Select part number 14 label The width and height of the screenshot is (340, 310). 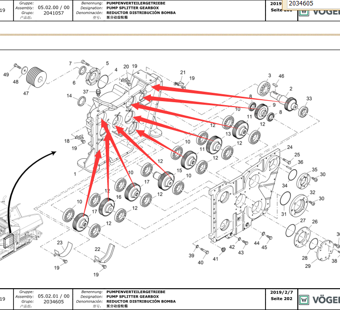(x=69, y=96)
